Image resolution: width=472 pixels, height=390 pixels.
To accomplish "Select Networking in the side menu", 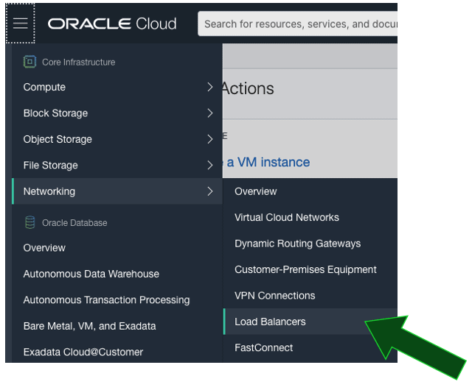I will [x=49, y=191].
